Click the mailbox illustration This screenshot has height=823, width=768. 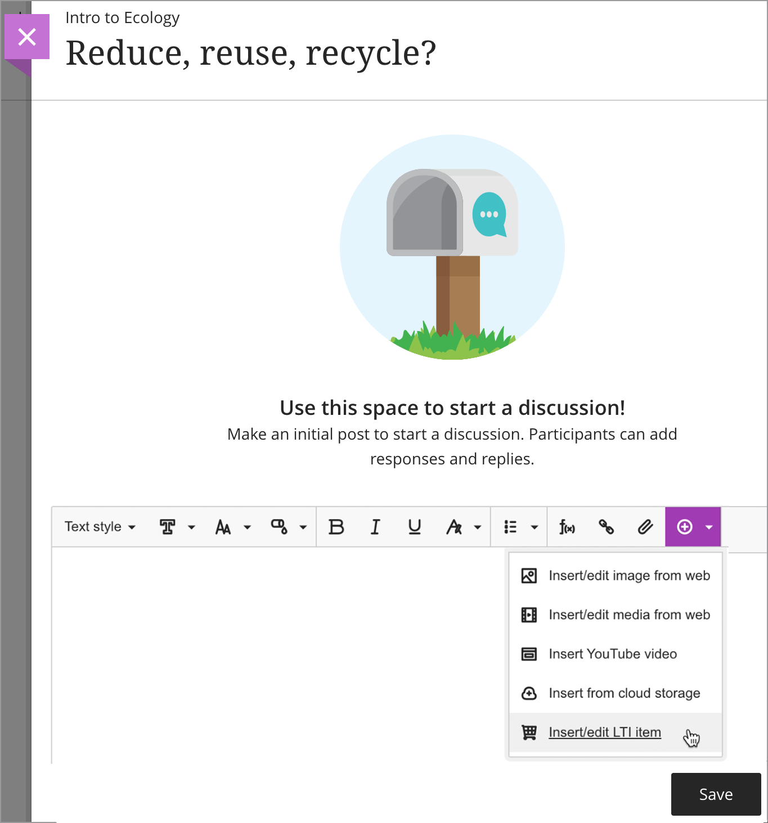point(452,247)
